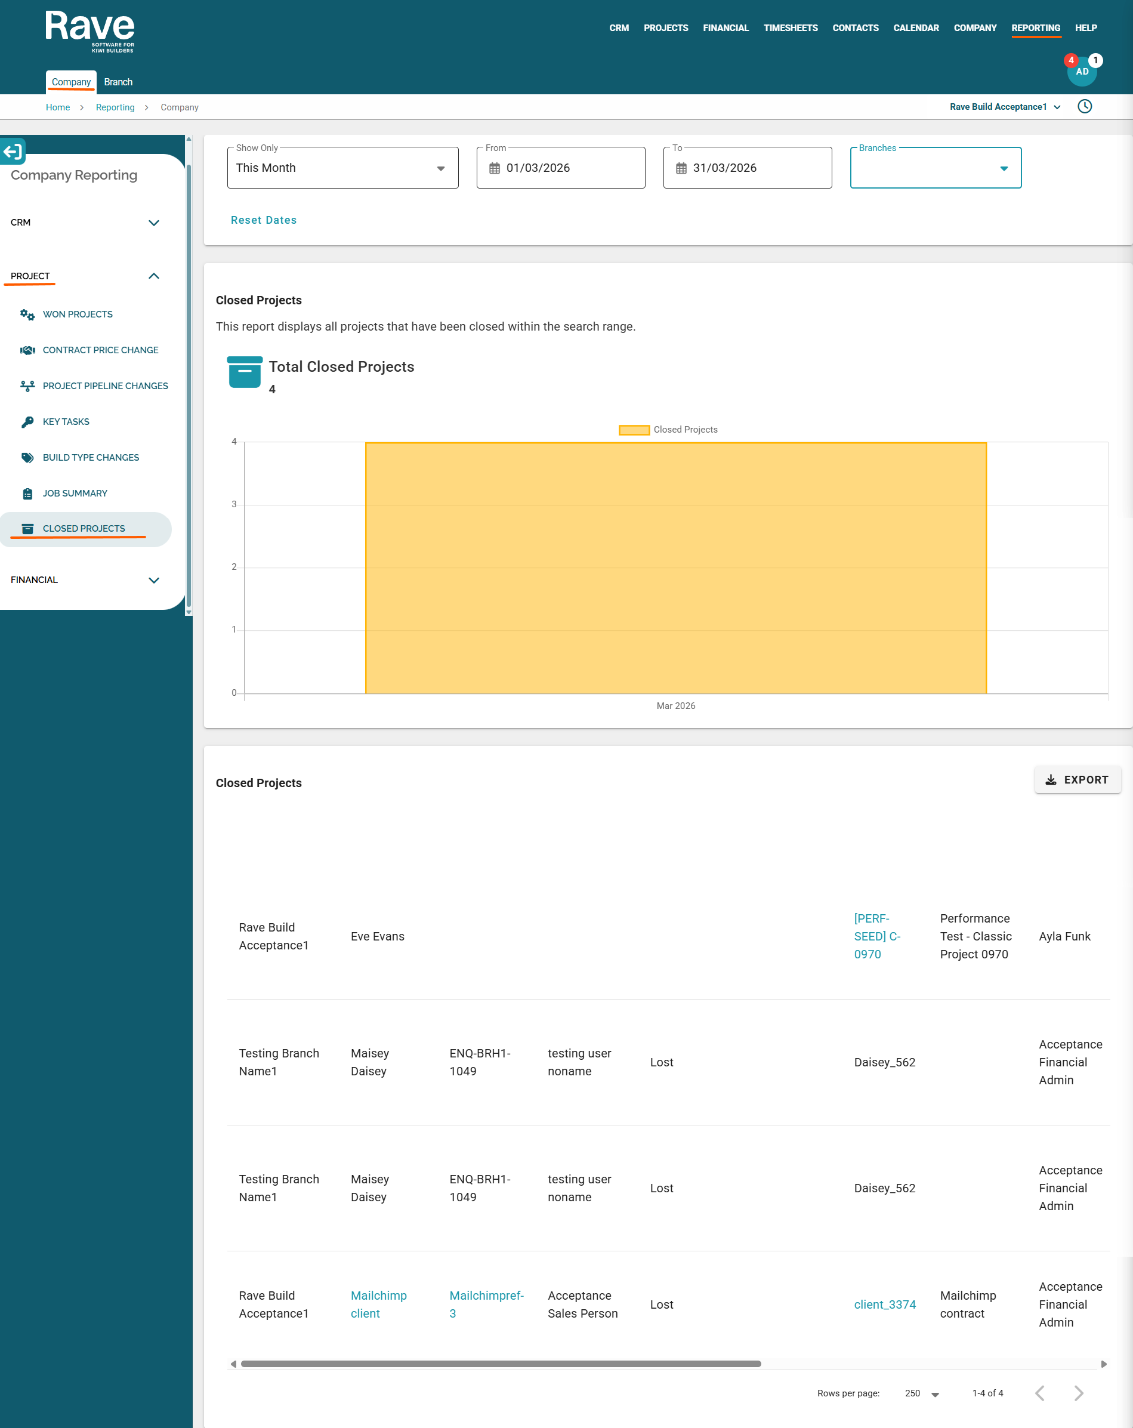This screenshot has width=1133, height=1428.
Task: Open the Won Projects gears icon
Action: (x=27, y=314)
